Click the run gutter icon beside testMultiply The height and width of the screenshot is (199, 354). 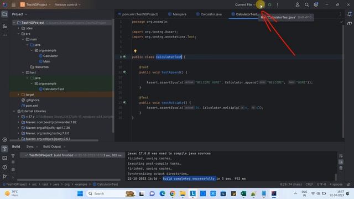124,102
